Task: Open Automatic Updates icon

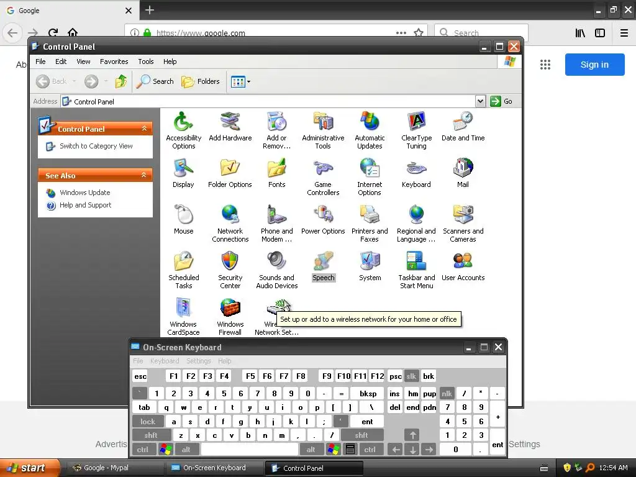Action: click(x=370, y=130)
